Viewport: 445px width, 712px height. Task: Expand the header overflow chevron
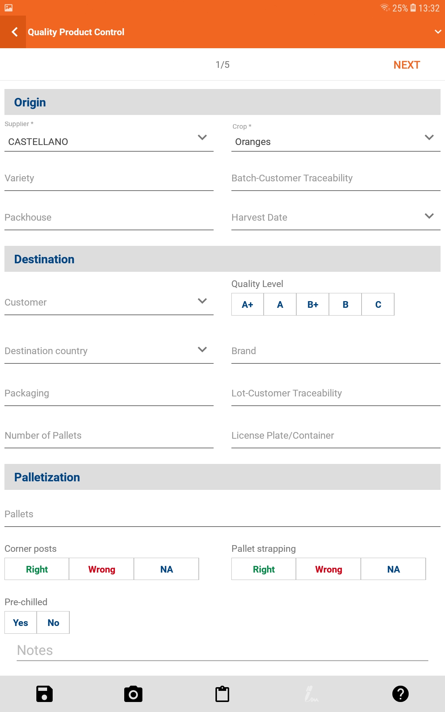click(x=438, y=32)
